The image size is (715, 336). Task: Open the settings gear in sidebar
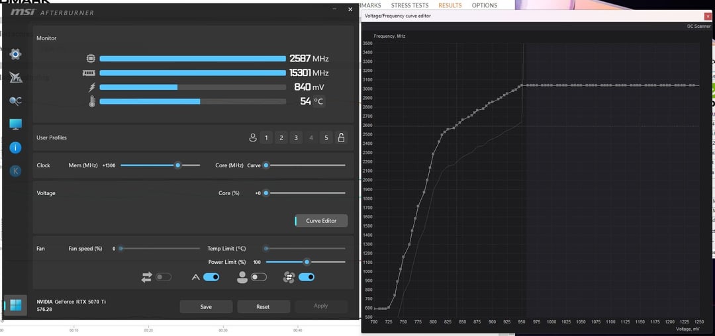click(15, 55)
